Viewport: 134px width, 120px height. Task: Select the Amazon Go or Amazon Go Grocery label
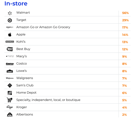pos(43,27)
